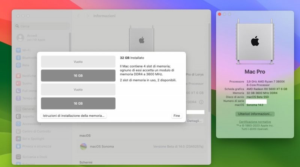Screen dimensions: 300x167
Task: Click the Schermi section heading
Action: [x=86, y=162]
